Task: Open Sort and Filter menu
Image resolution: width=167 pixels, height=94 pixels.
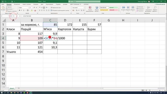Action: 148,9
